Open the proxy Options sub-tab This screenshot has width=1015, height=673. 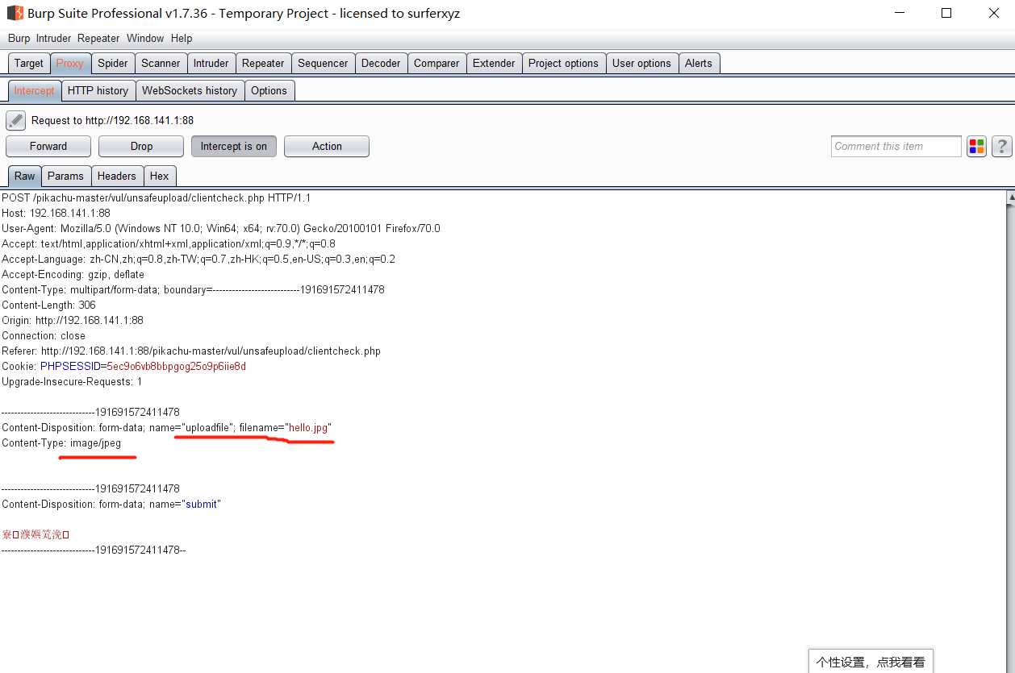click(269, 90)
